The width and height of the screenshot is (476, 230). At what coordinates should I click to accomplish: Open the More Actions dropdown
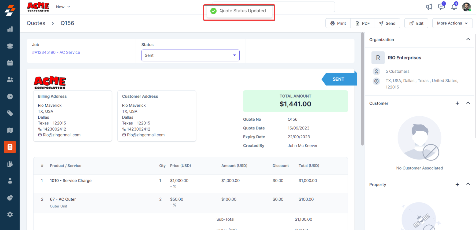[452, 23]
